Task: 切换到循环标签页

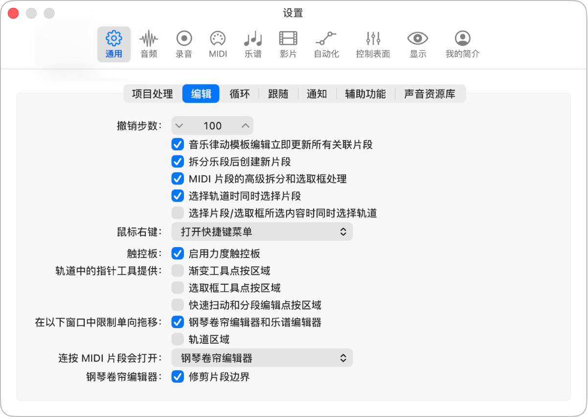Action: click(239, 94)
